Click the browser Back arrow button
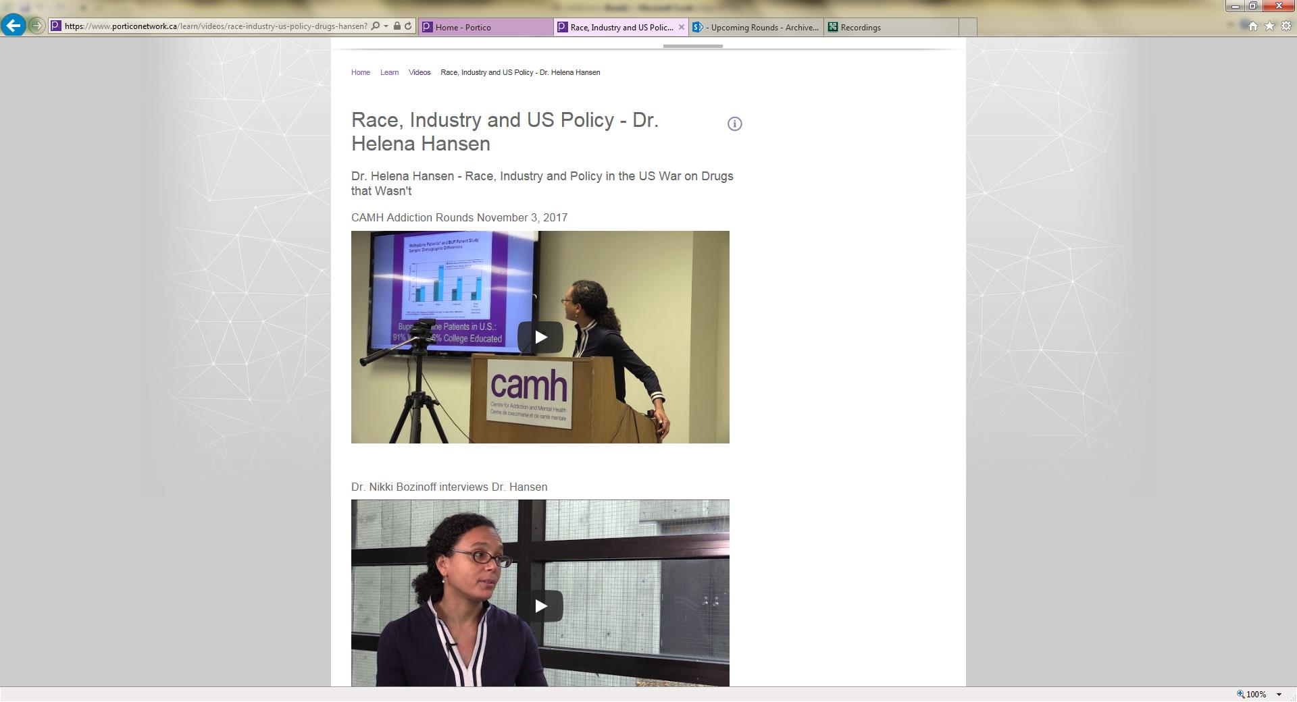Image resolution: width=1297 pixels, height=702 pixels. (13, 26)
